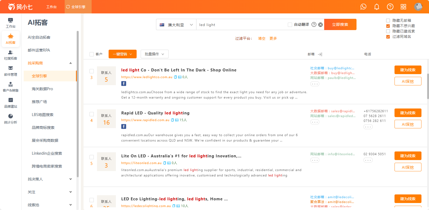Select row 4 Rapid LED checkbox
429x210 pixels.
tap(92, 114)
